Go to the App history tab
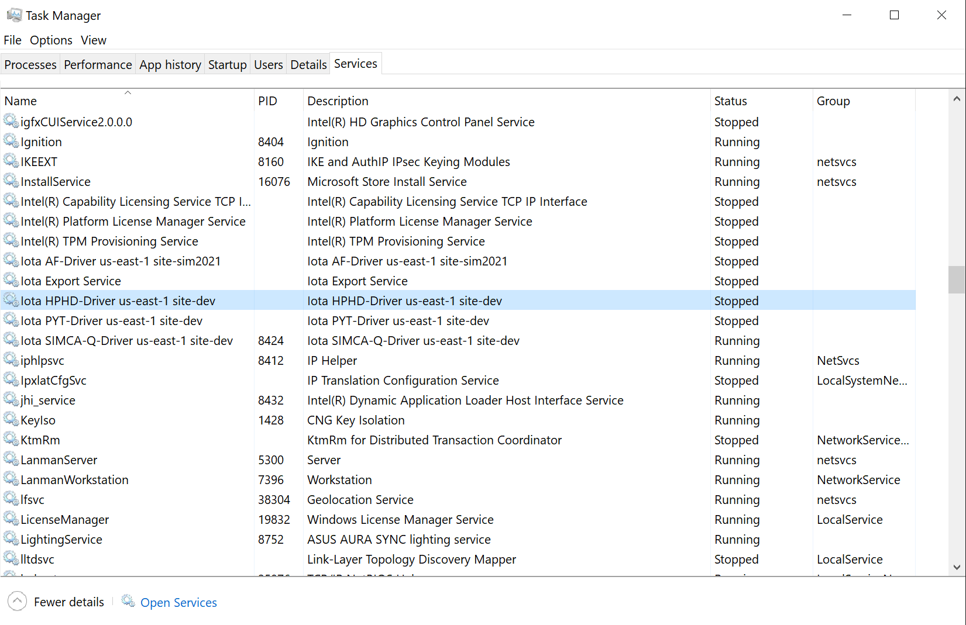Viewport: 966px width, 625px height. tap(170, 64)
